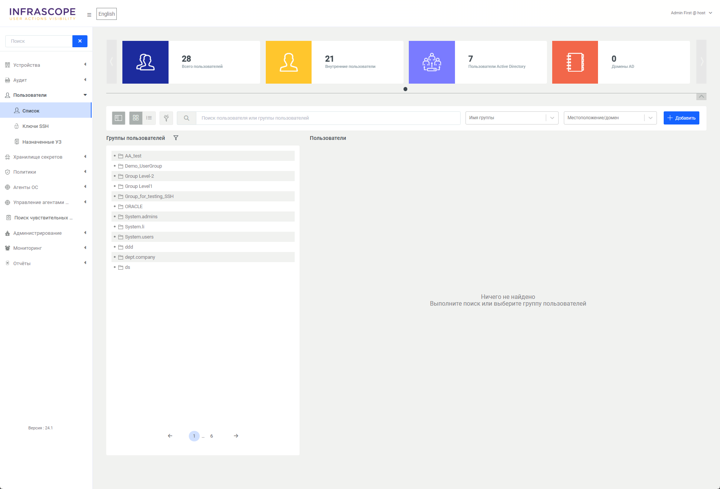Click the Active Directory users icon
The width and height of the screenshot is (720, 489).
click(432, 62)
